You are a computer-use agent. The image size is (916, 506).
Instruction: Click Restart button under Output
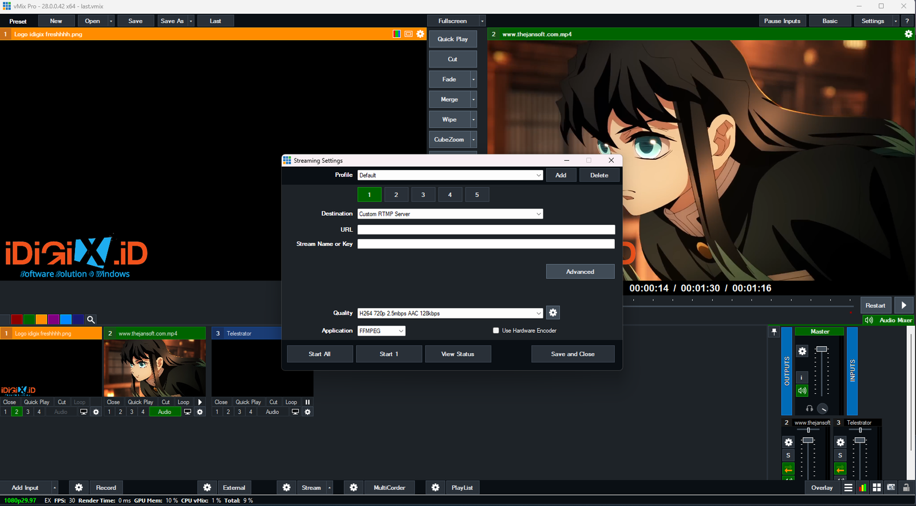[875, 305]
